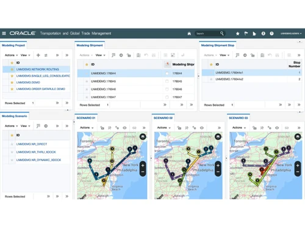Click the refresh icon in Modeling Scenario toolbar
This screenshot has width=305, height=228.
(x=46, y=126)
